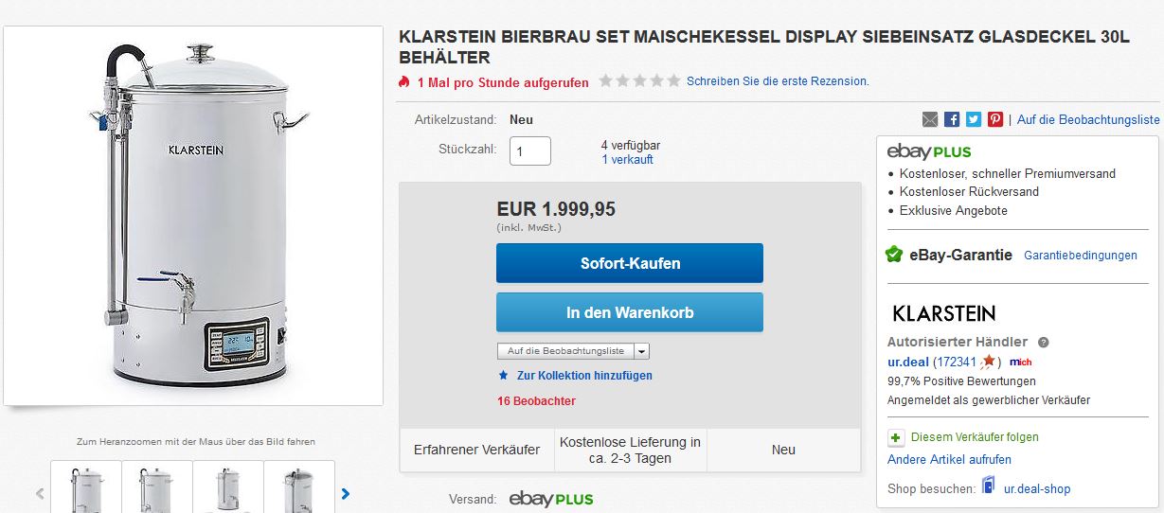
Task: Share the item on Twitter
Action: point(974,119)
